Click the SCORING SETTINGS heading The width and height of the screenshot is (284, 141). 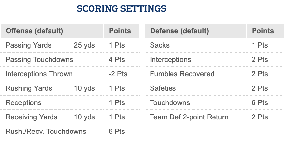tap(121, 9)
